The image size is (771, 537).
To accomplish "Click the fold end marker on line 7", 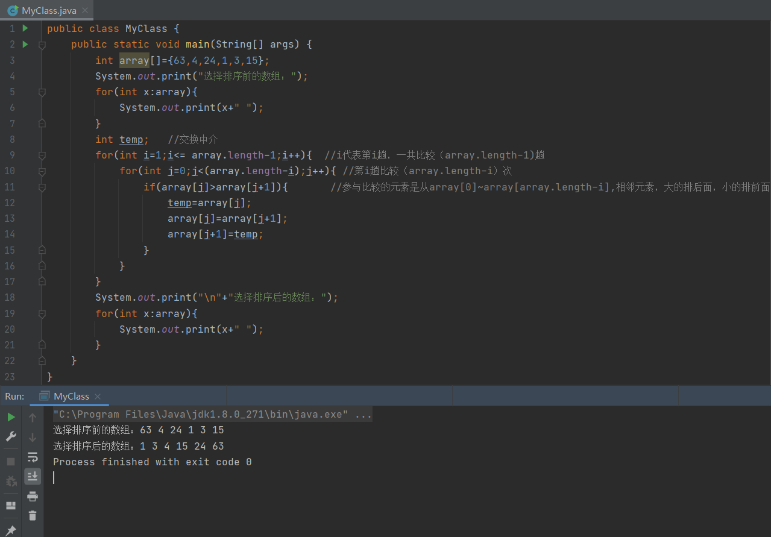I will click(42, 124).
